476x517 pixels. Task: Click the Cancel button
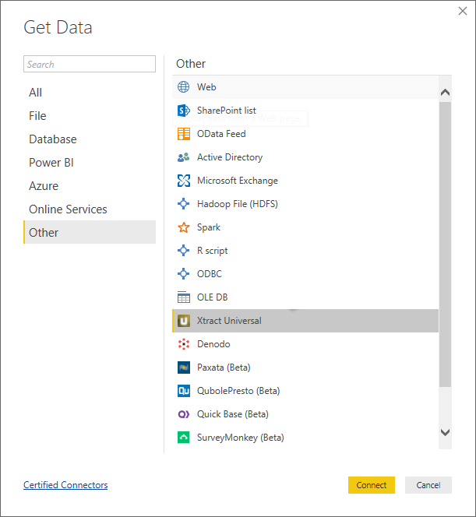(428, 485)
